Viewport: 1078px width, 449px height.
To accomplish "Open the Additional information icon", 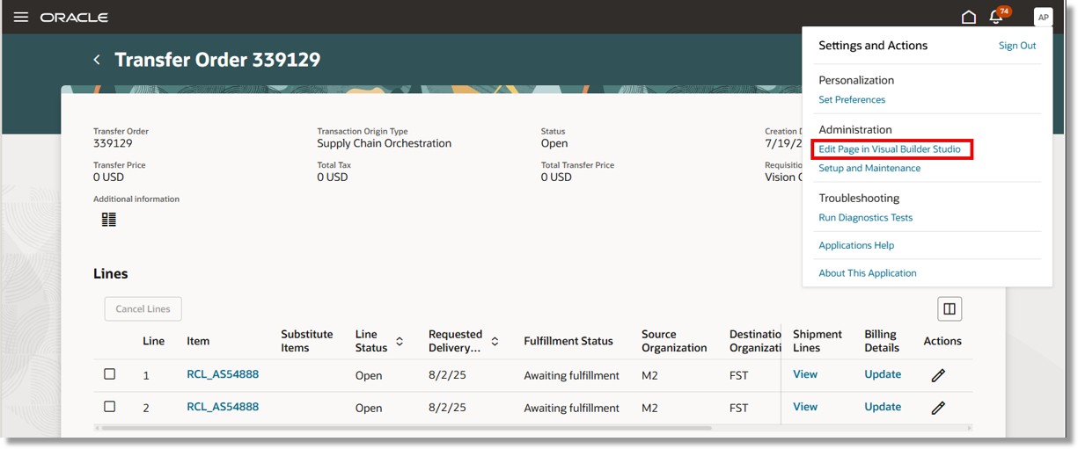I will tap(109, 220).
